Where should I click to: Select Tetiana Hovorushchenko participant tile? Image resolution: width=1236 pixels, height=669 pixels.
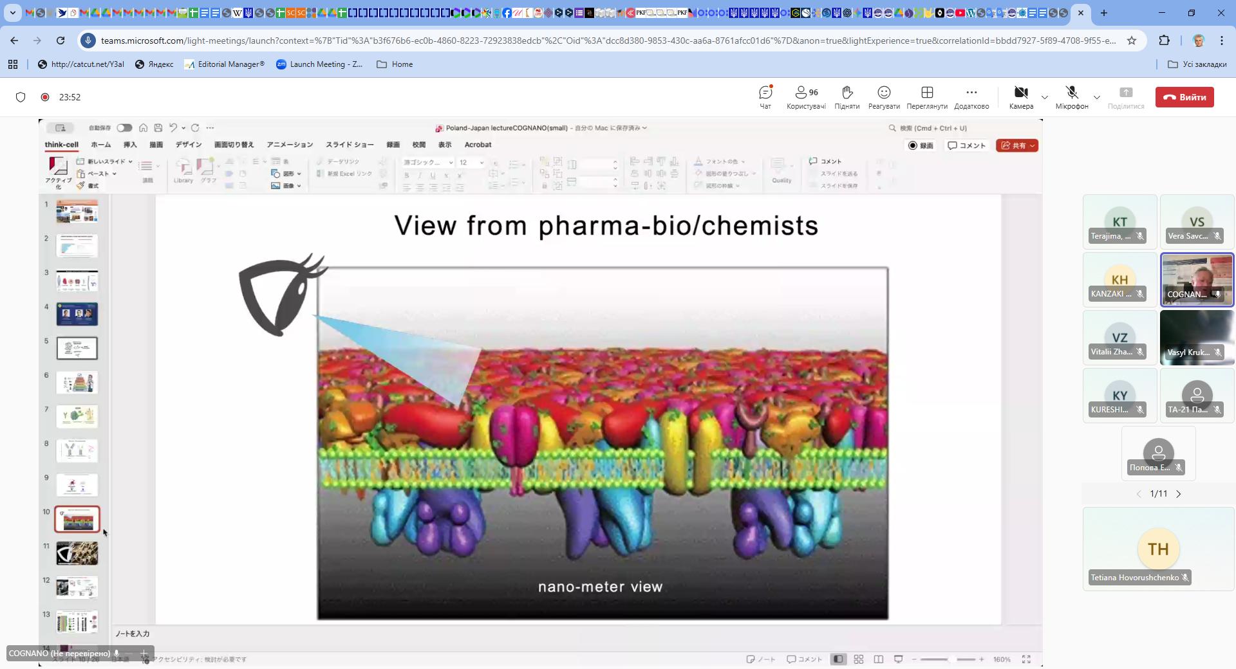point(1158,549)
